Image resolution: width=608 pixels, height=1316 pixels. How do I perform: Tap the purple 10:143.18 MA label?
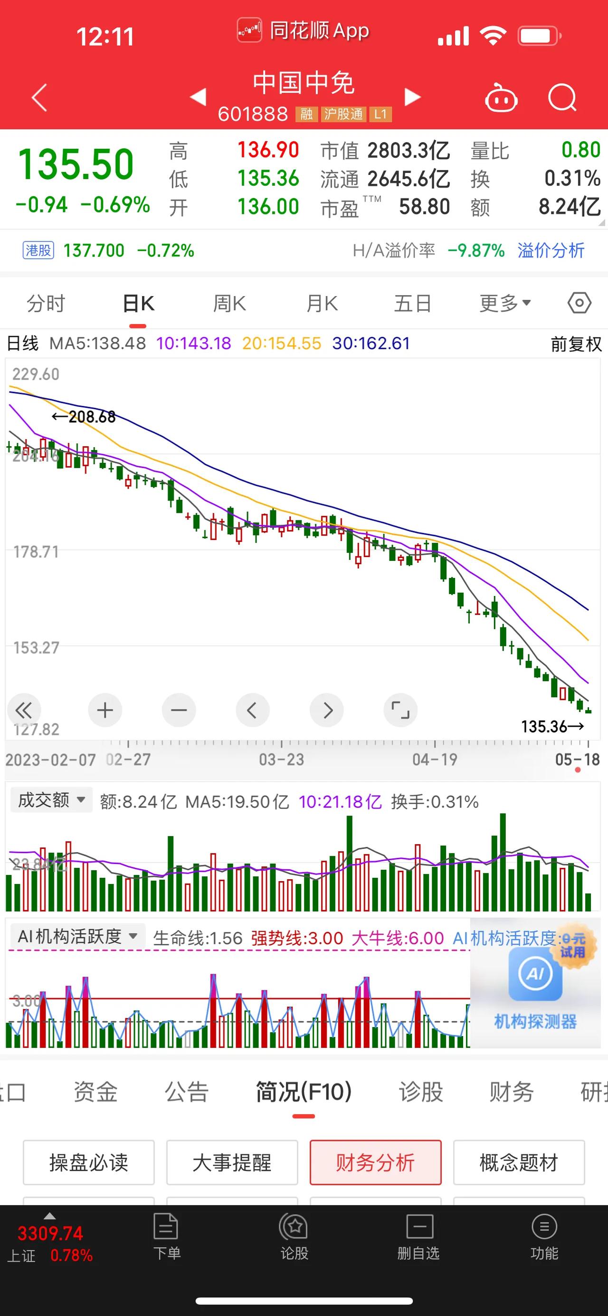click(x=193, y=343)
